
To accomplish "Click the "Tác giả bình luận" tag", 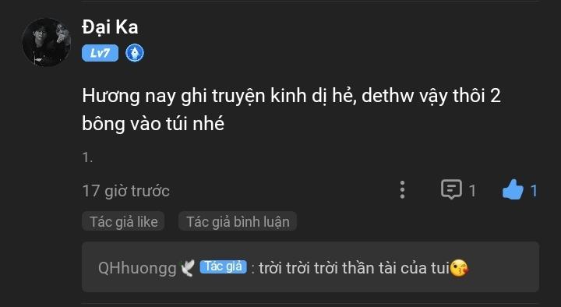I will (x=238, y=221).
